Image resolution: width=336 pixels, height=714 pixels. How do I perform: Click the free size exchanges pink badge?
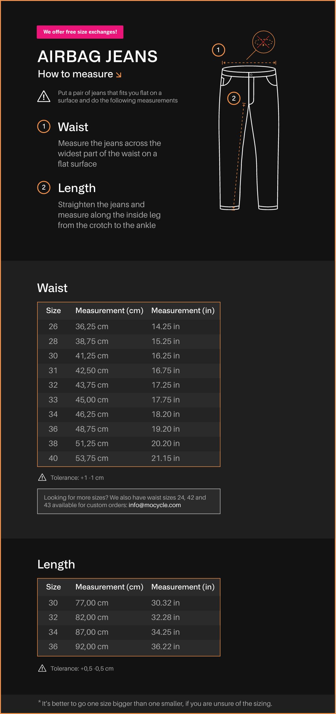[x=80, y=32]
